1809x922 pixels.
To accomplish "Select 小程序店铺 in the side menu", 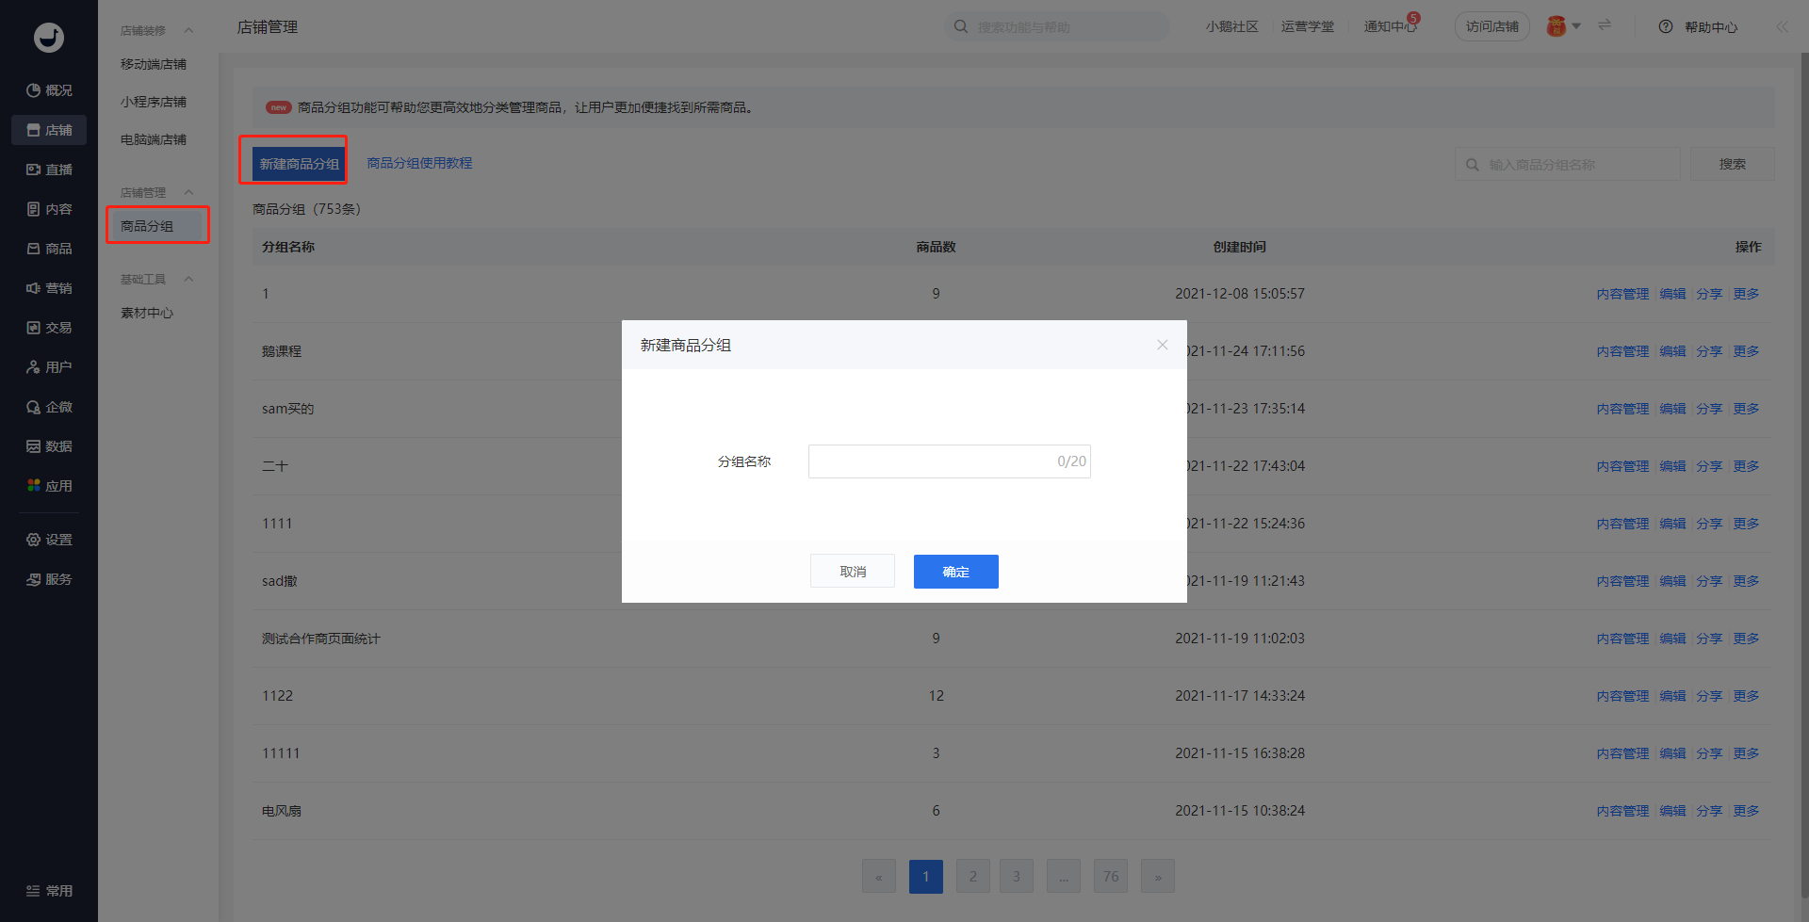I will click(154, 102).
